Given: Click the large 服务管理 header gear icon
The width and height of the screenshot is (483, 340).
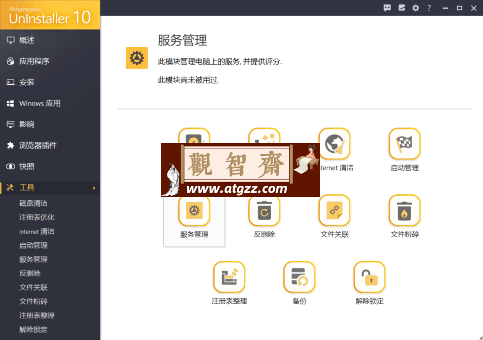Looking at the screenshot, I should [137, 58].
